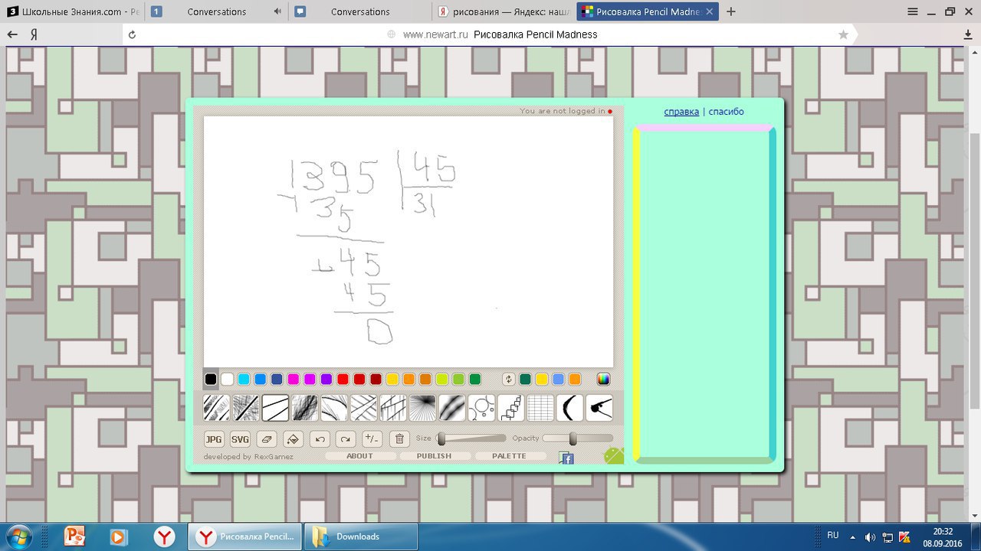The width and height of the screenshot is (981, 551).
Task: Open a new browser tab
Action: [731, 11]
